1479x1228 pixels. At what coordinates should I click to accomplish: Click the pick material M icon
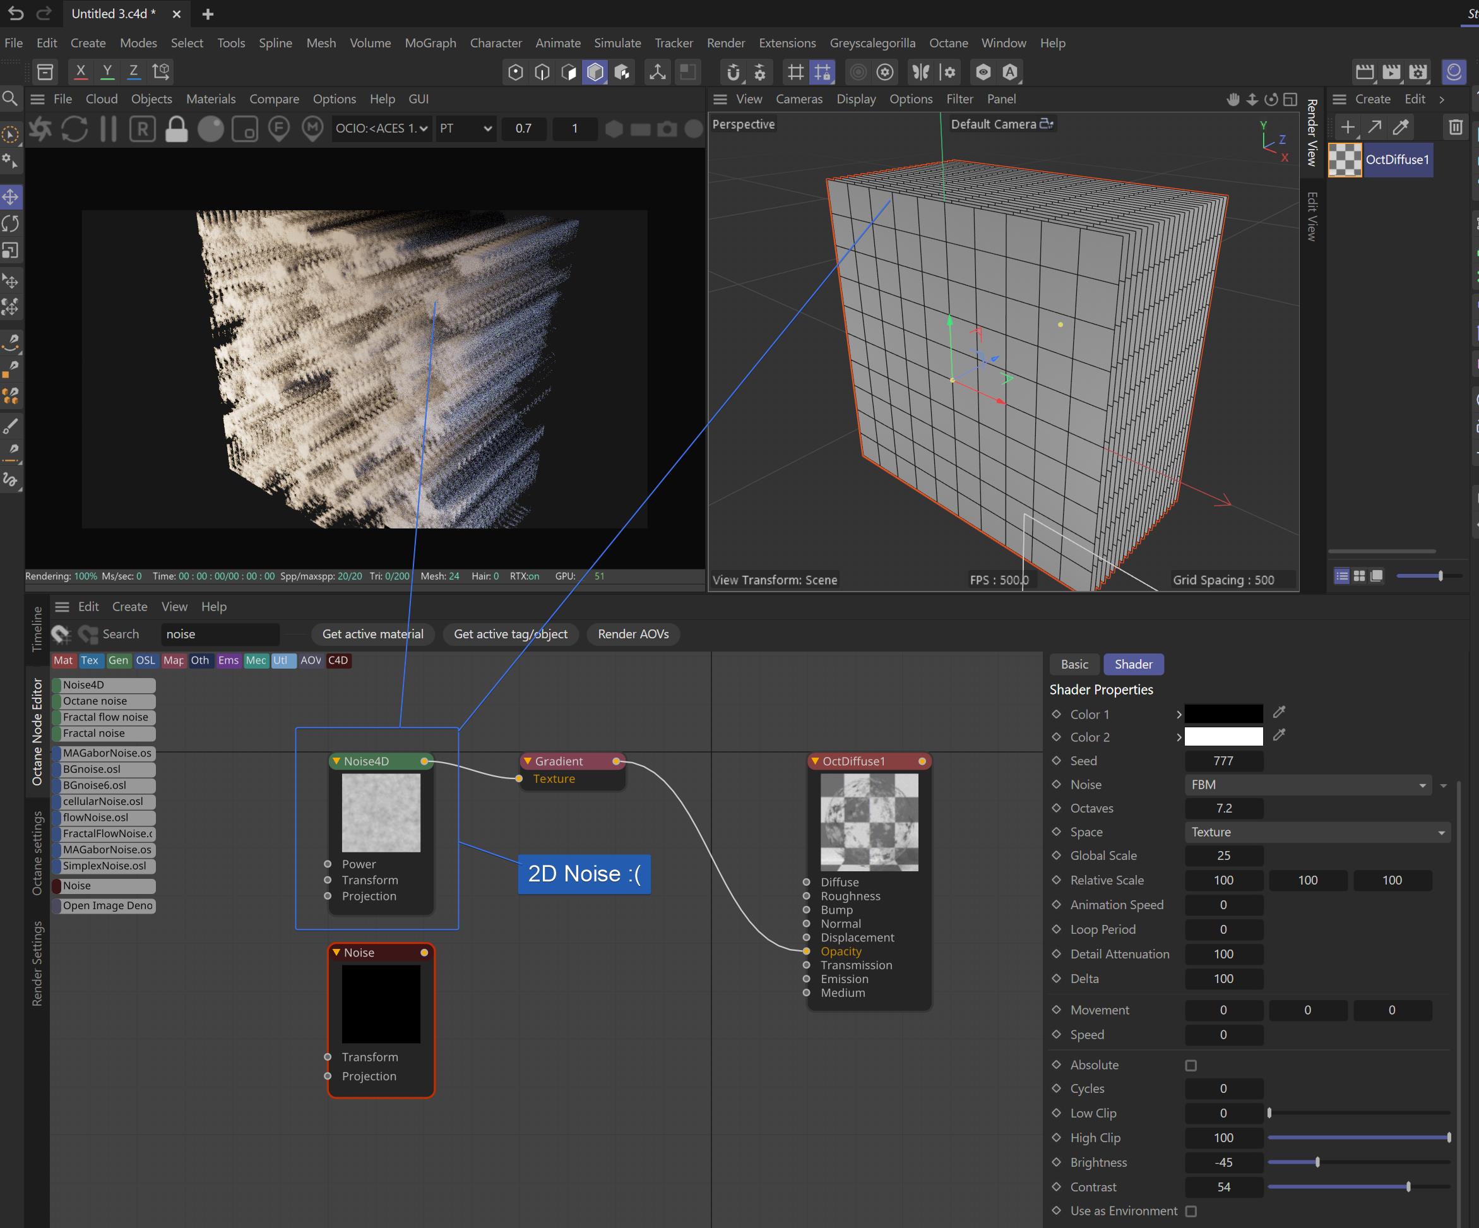(312, 129)
